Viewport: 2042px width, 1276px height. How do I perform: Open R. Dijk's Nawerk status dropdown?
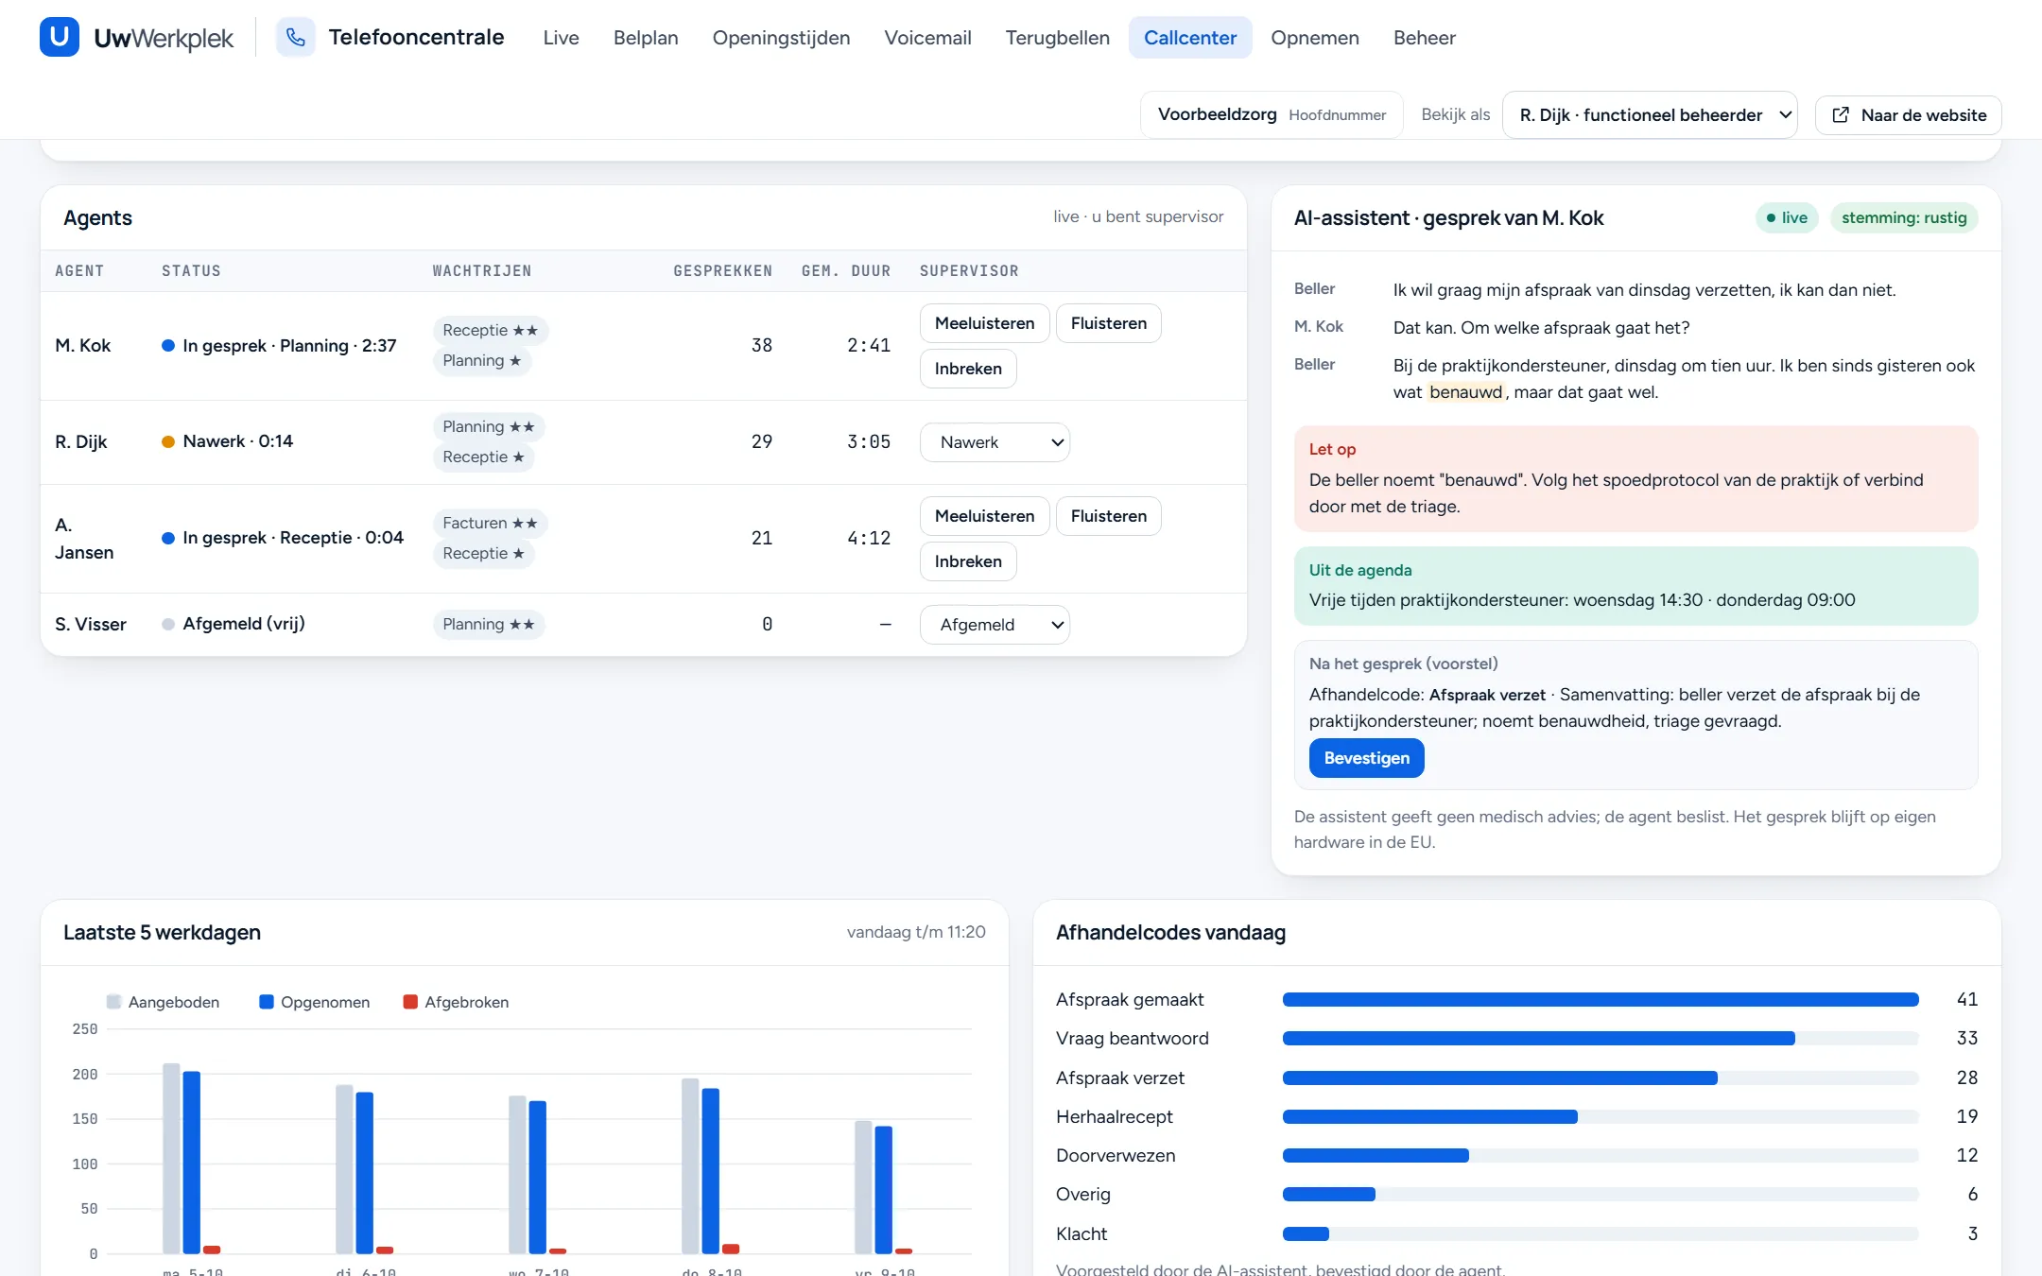(995, 442)
